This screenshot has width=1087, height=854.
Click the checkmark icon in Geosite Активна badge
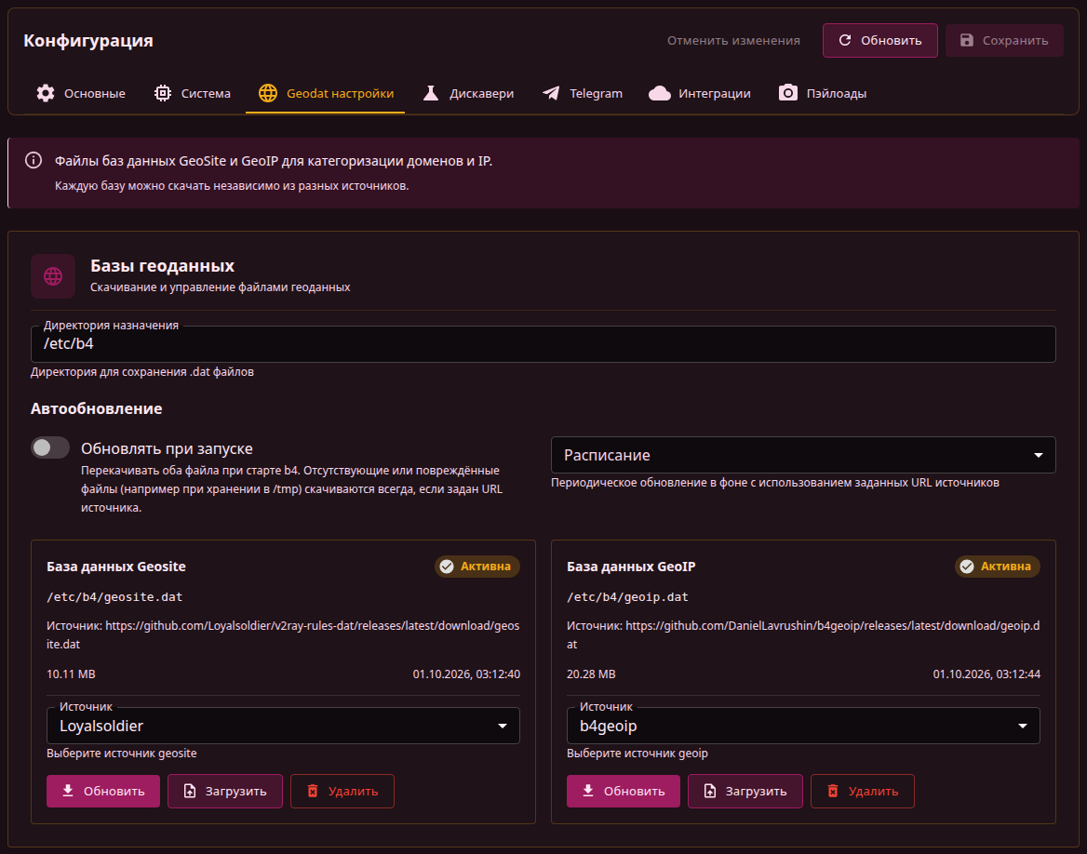447,567
